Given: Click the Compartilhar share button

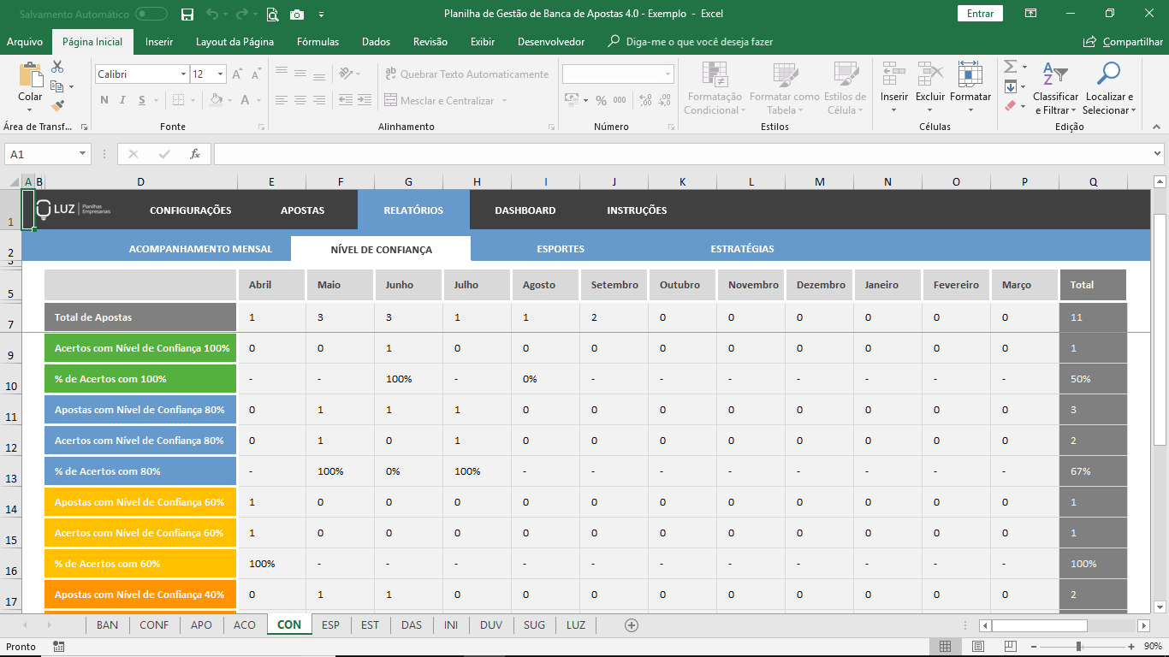Looking at the screenshot, I should (x=1123, y=42).
